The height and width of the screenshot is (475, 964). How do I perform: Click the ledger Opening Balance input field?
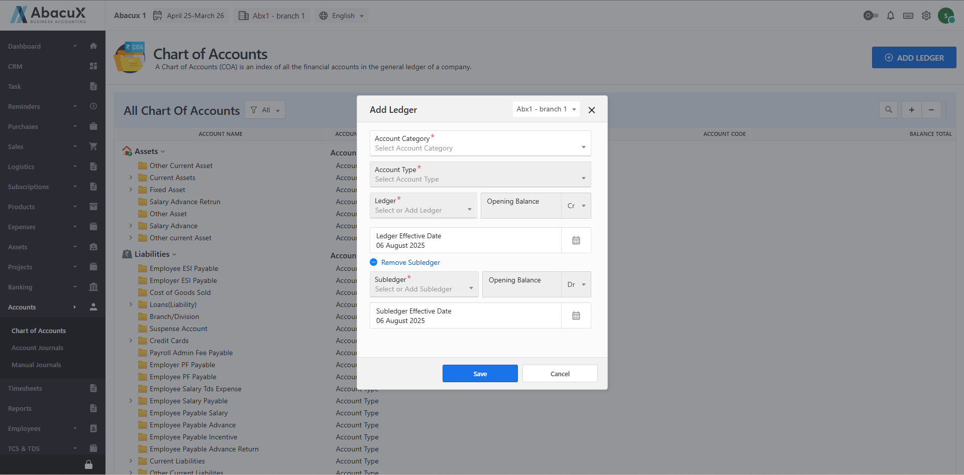click(520, 206)
